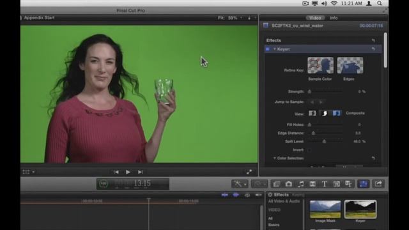Click the inspector vertical scrollbar
Screen dimensions: 409x230
(385, 50)
